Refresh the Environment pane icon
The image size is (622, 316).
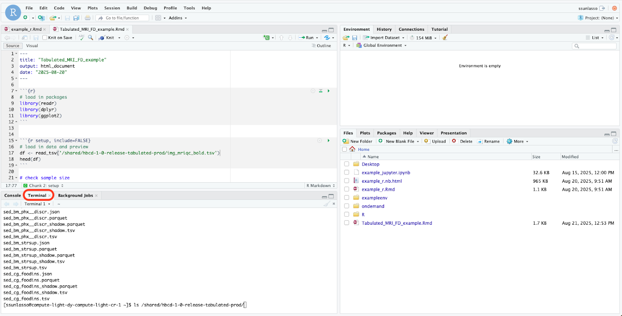[612, 37]
